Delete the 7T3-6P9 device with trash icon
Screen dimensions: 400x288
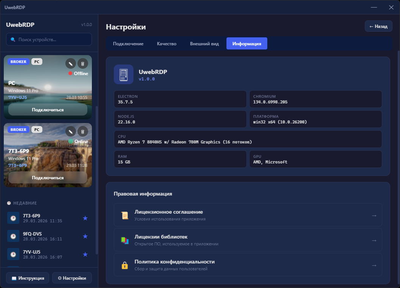tap(83, 131)
